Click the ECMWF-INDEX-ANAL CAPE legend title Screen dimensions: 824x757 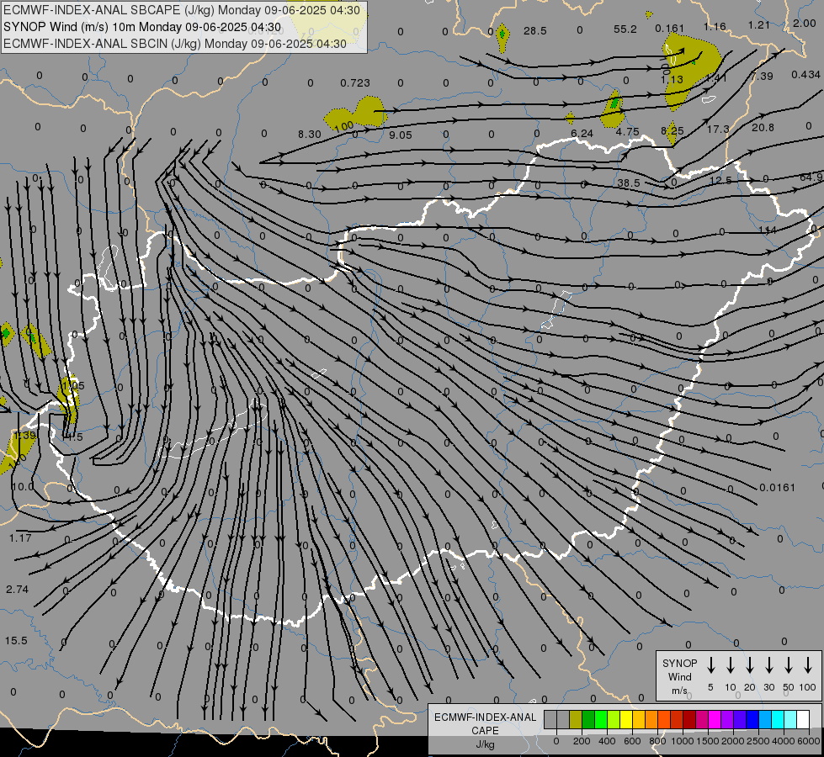(485, 730)
